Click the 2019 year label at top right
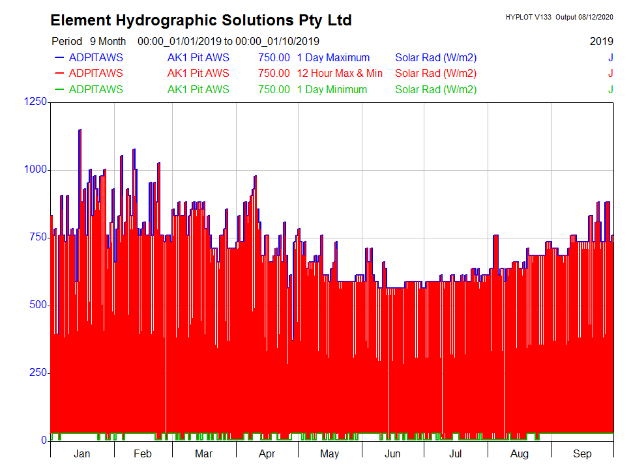This screenshot has width=631, height=473. point(601,42)
